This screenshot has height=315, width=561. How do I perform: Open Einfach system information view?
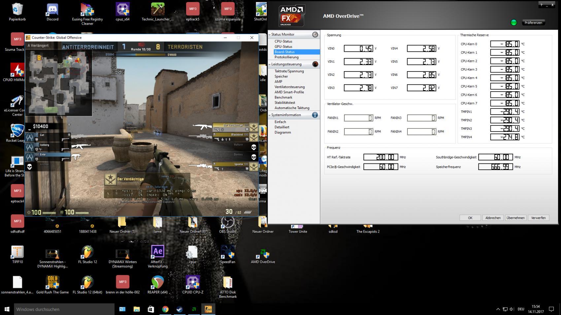(x=280, y=122)
